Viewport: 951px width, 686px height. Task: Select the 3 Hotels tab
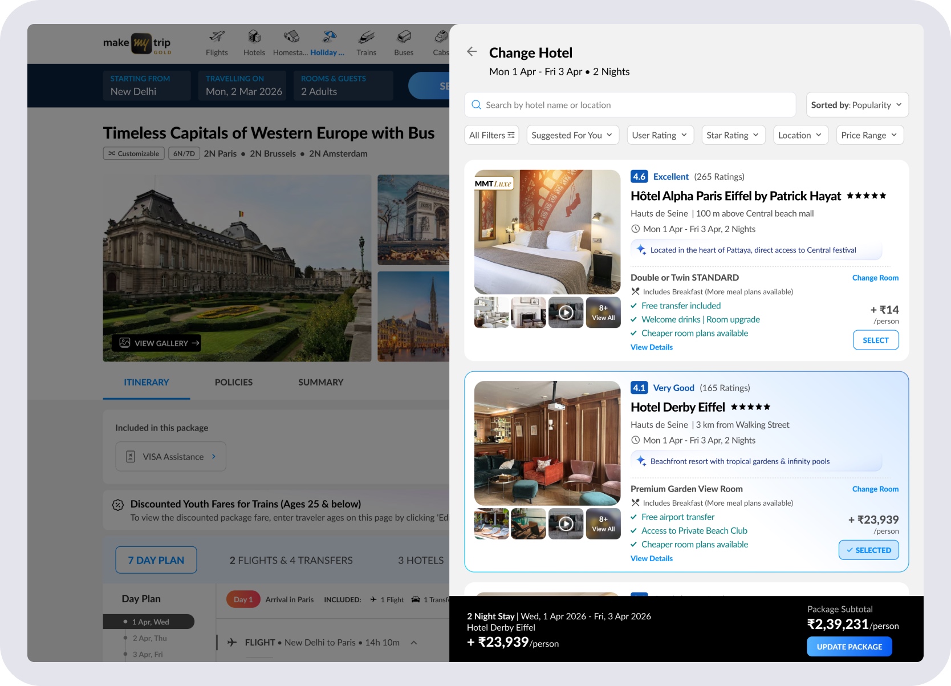pos(421,560)
